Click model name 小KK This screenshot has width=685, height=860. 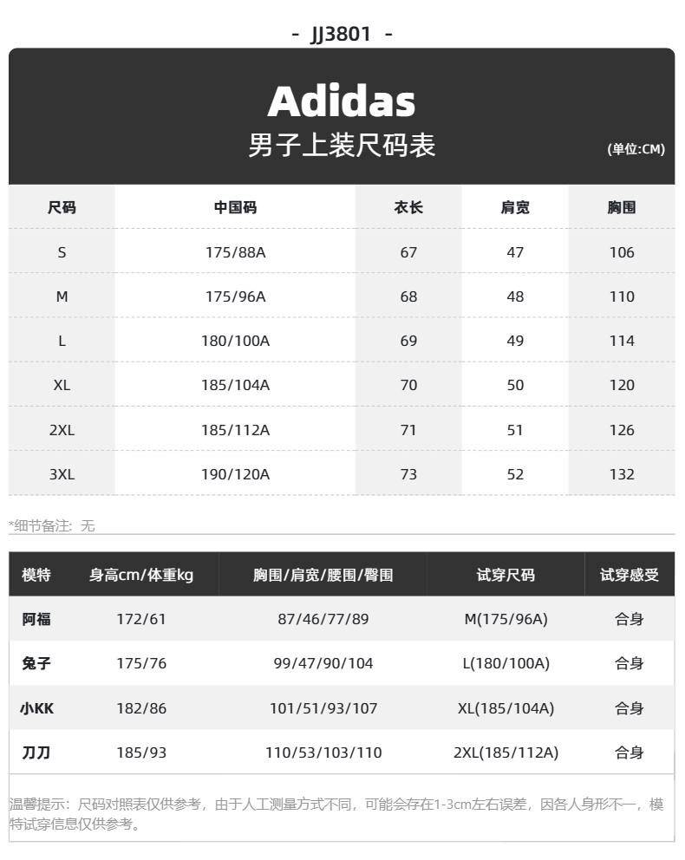(x=36, y=708)
